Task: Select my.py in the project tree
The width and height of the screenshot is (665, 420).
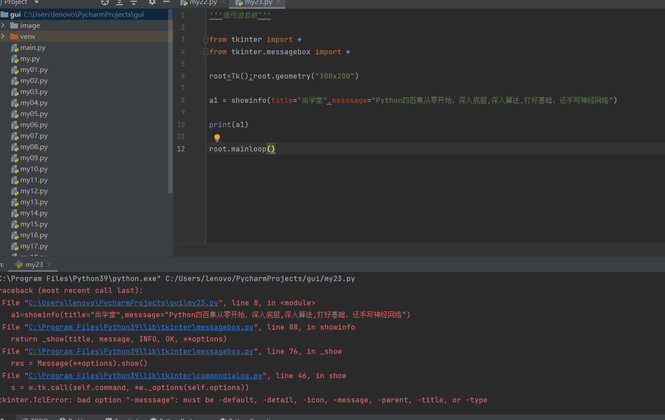Action: [x=30, y=58]
